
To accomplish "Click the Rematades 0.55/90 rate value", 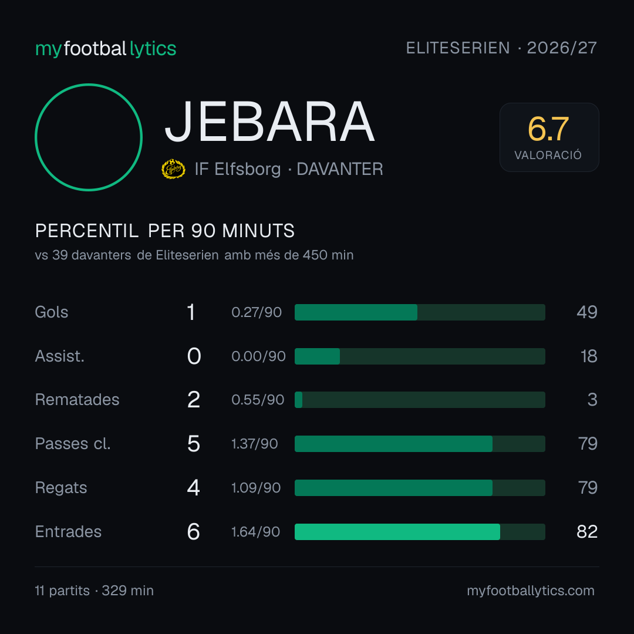I will (x=258, y=400).
